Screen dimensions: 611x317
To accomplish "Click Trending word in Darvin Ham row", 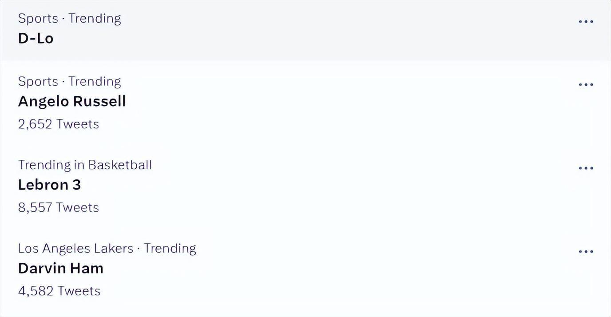I will [x=170, y=248].
